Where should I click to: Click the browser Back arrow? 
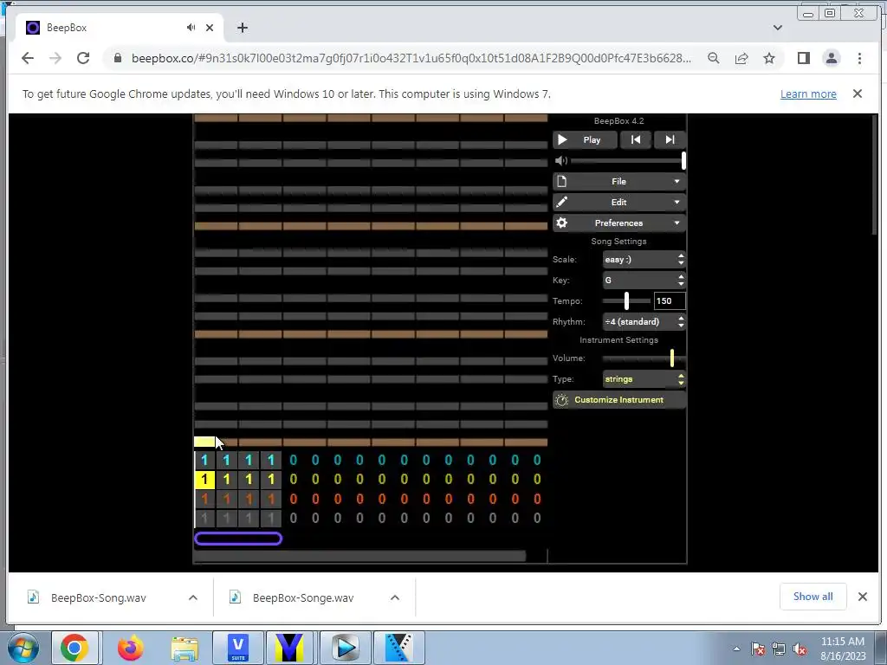(28, 58)
